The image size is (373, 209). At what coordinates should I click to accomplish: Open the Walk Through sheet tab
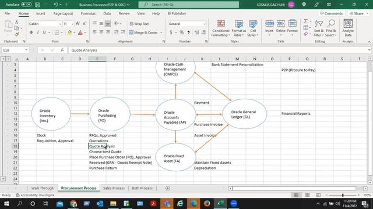[43, 188]
